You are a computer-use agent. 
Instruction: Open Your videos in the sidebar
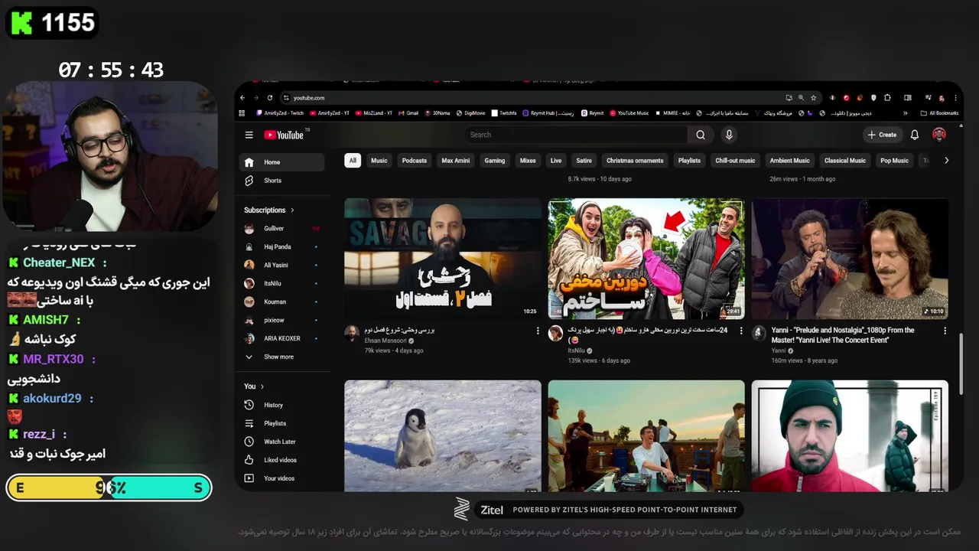(281, 478)
